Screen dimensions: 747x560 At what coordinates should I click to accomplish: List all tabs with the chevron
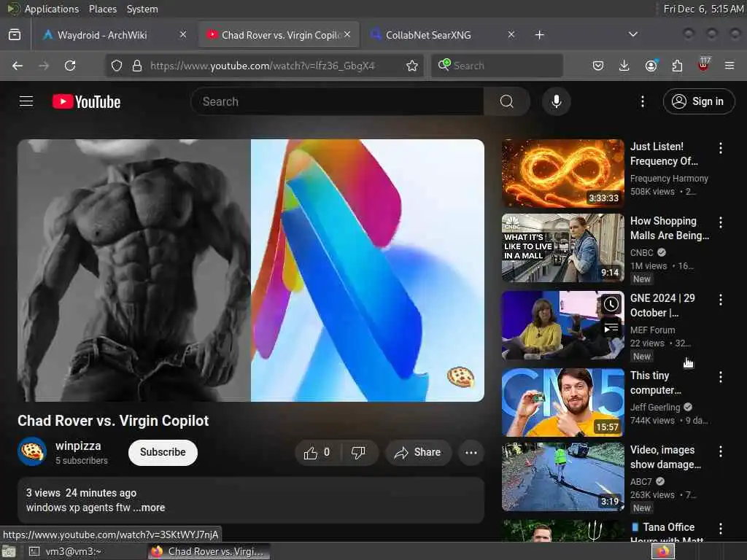632,34
